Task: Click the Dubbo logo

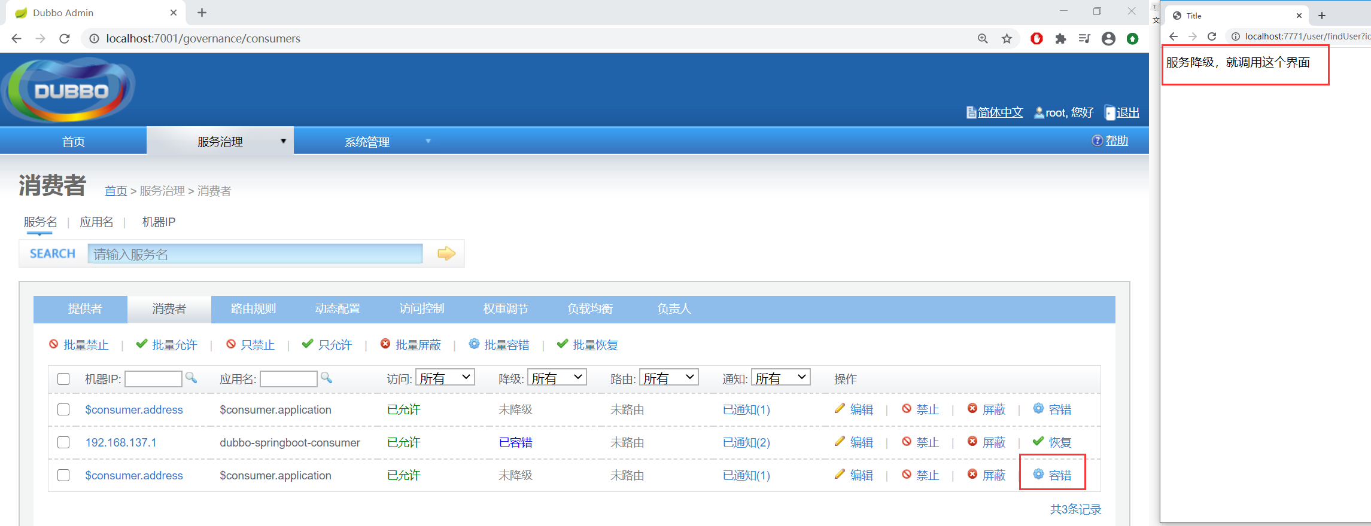Action: pos(69,90)
